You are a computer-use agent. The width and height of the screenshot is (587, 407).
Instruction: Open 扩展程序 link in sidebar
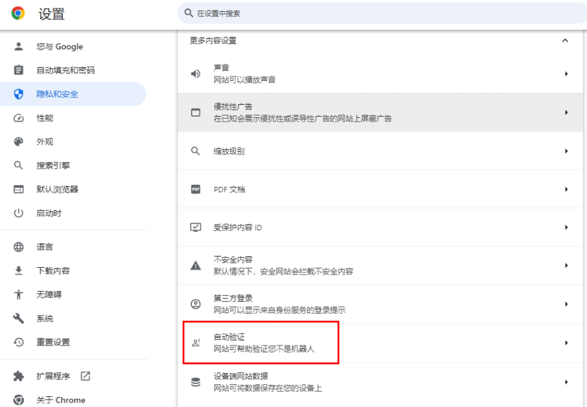pyautogui.click(x=73, y=376)
